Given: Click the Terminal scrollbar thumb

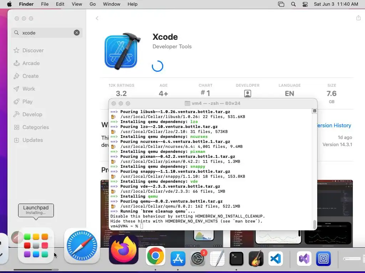Looking at the screenshot, I should point(314,225).
